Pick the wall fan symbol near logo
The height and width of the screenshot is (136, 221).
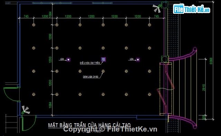(157, 8)
